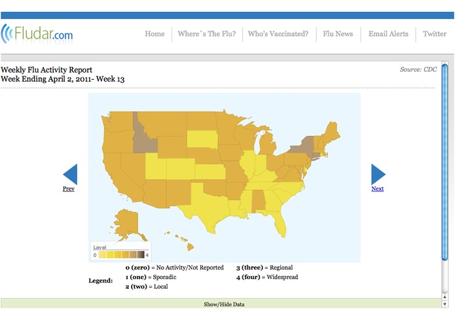Viewport: 455px width, 323px height.
Task: Open the Flu News section
Action: [x=338, y=34]
